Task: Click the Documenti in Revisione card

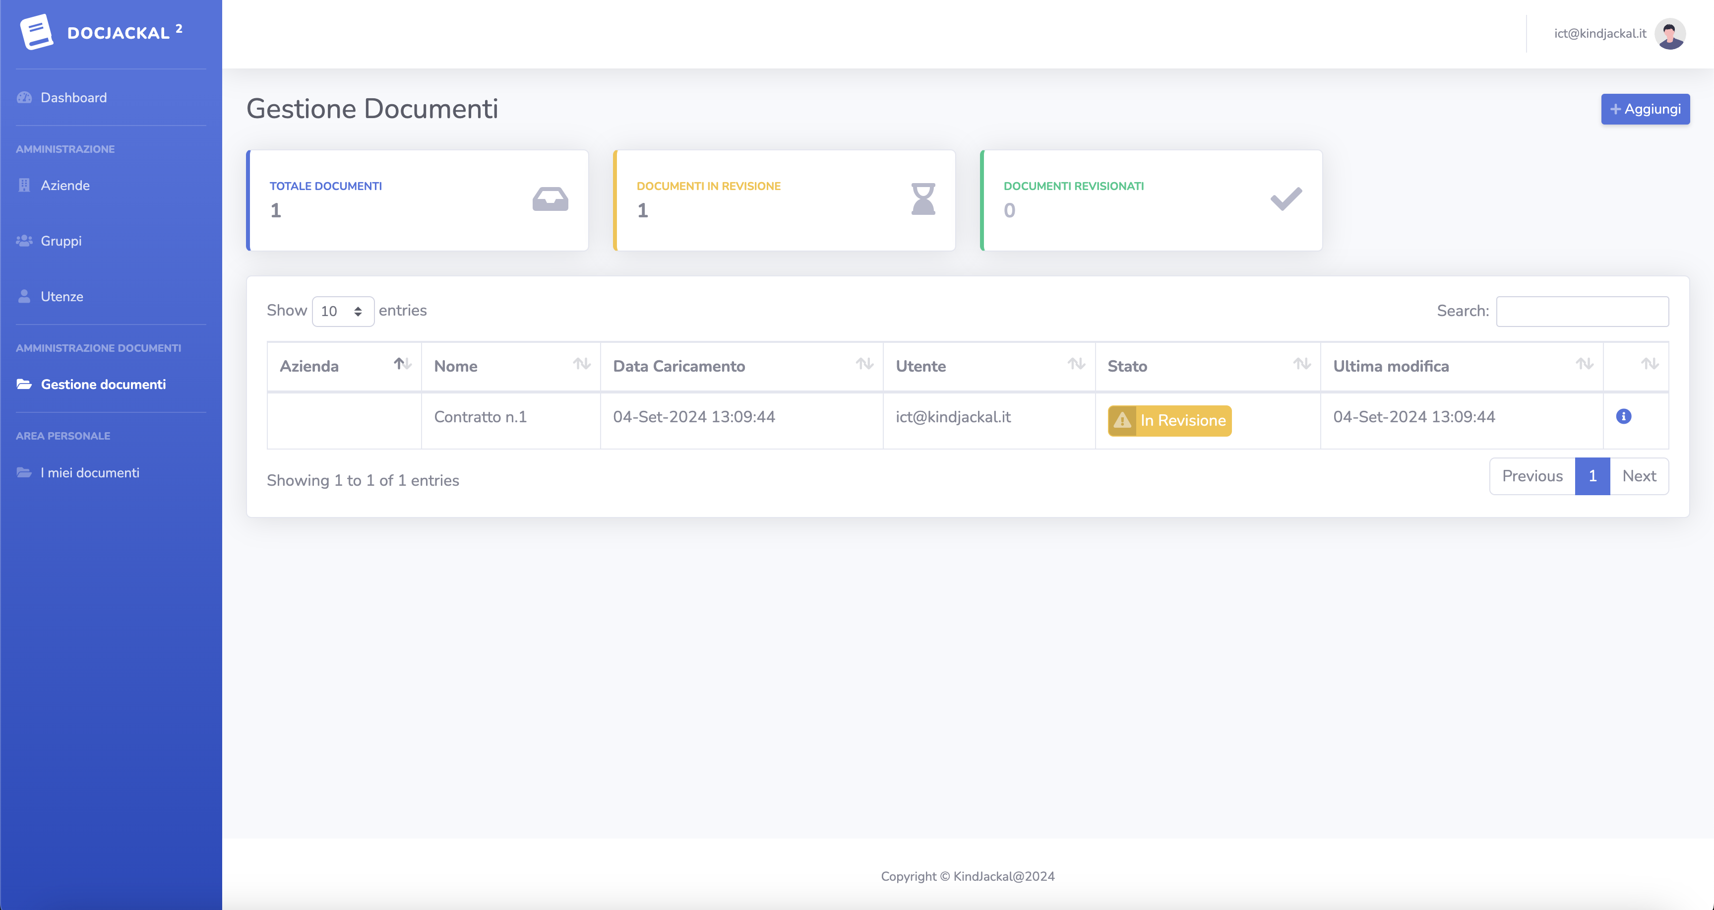Action: 785,200
